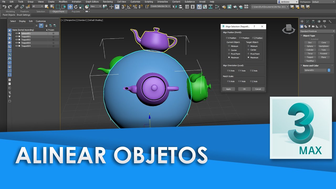The image size is (336, 189).
Task: Select Current Object Minimum radio
Action: point(233,46)
